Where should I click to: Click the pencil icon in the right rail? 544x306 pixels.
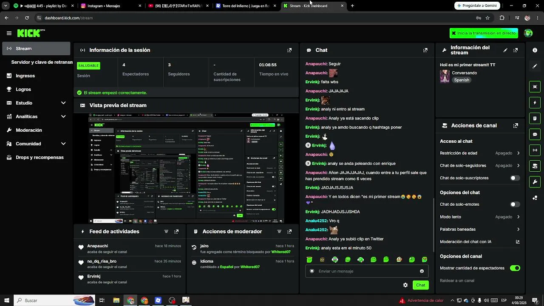535,66
